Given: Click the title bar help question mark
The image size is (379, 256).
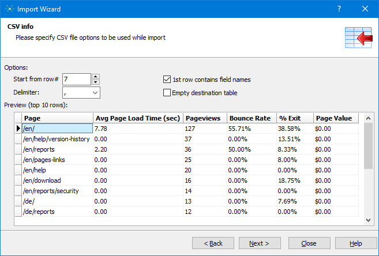Looking at the screenshot, I should (x=339, y=9).
